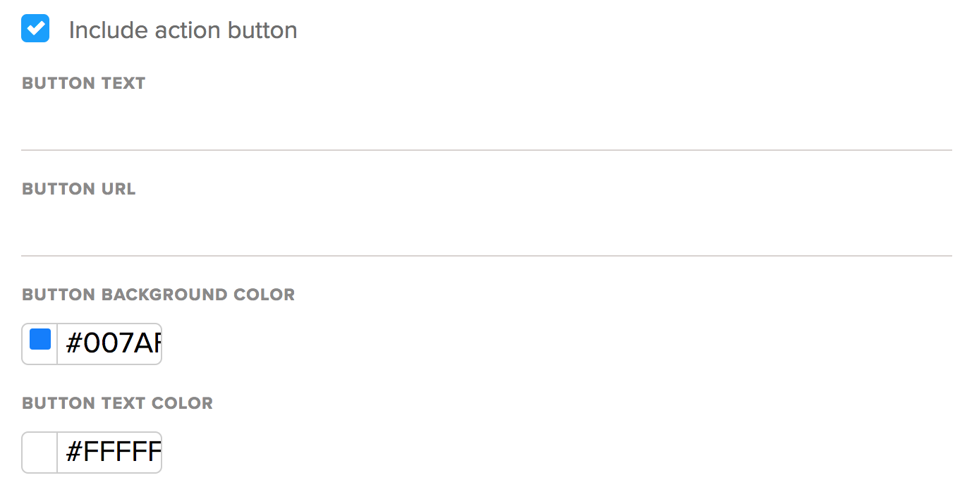This screenshot has height=492, width=979.
Task: Click the BUTTON URL field label
Action: click(x=78, y=189)
